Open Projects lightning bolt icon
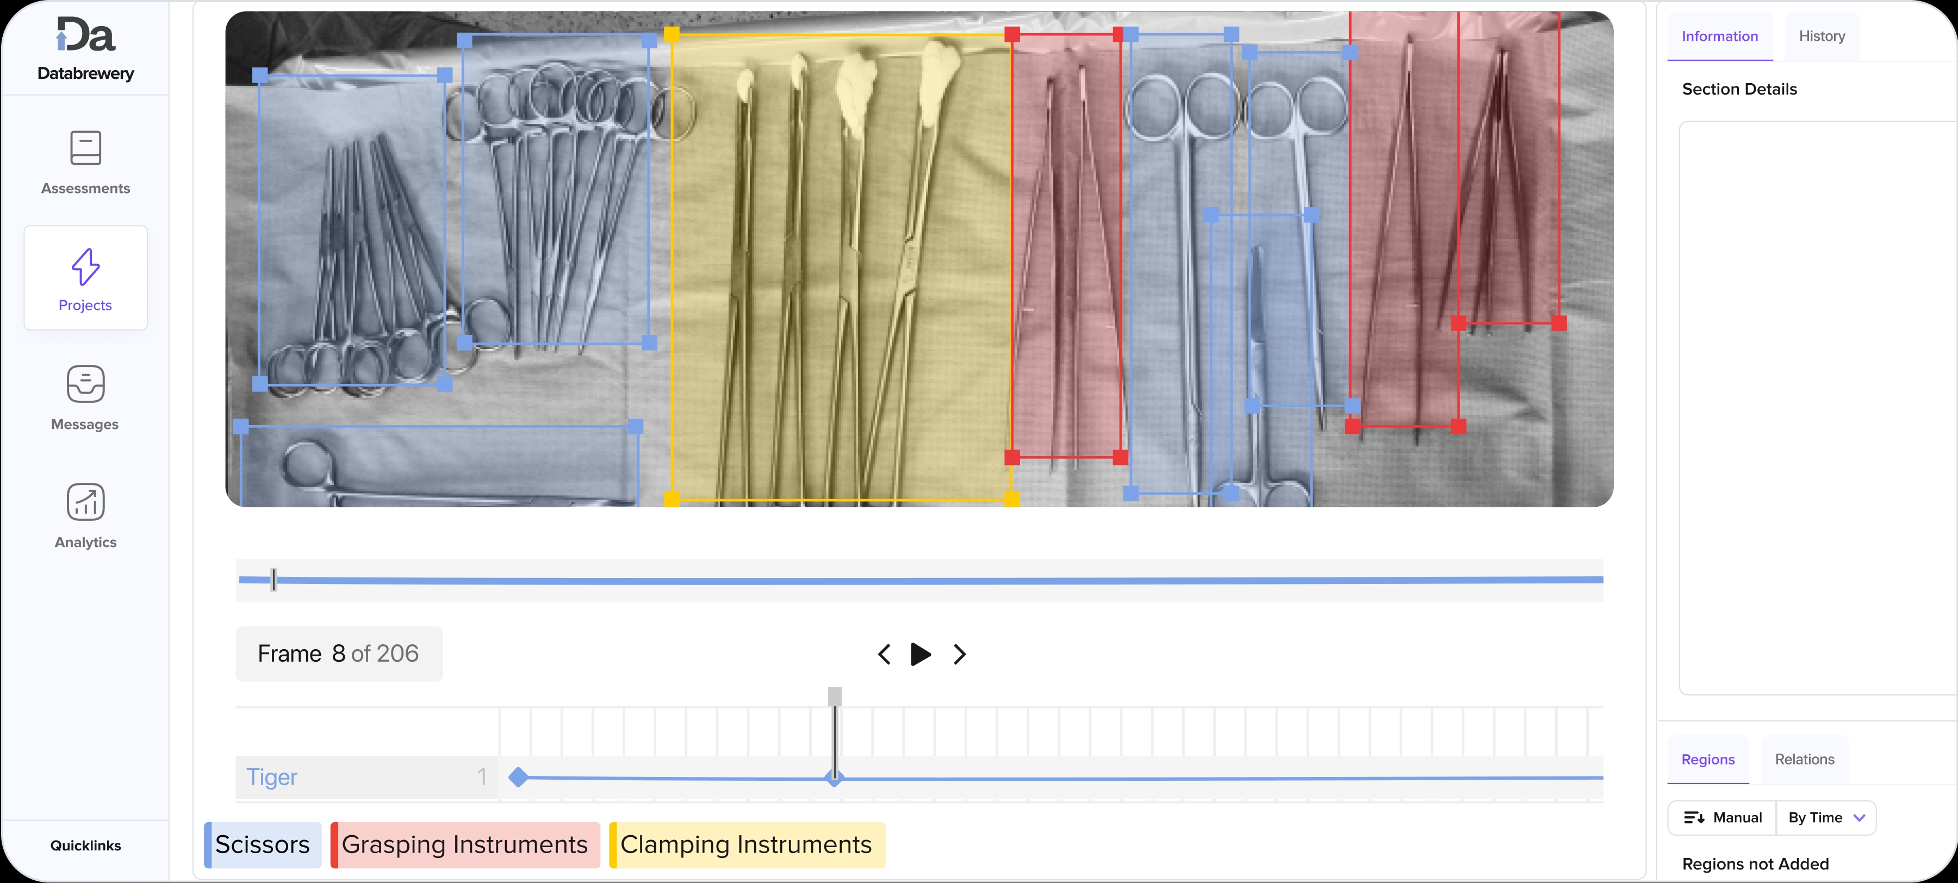 pos(85,268)
